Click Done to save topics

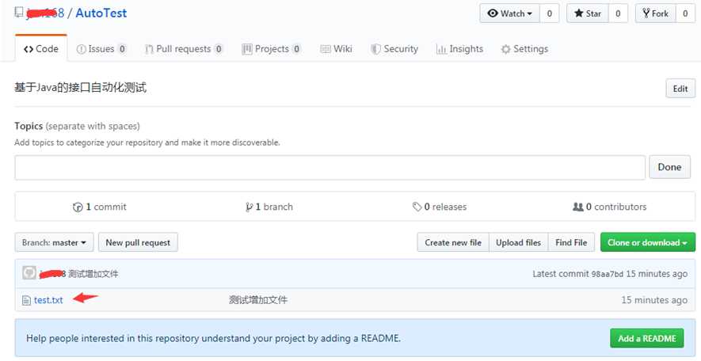point(669,167)
